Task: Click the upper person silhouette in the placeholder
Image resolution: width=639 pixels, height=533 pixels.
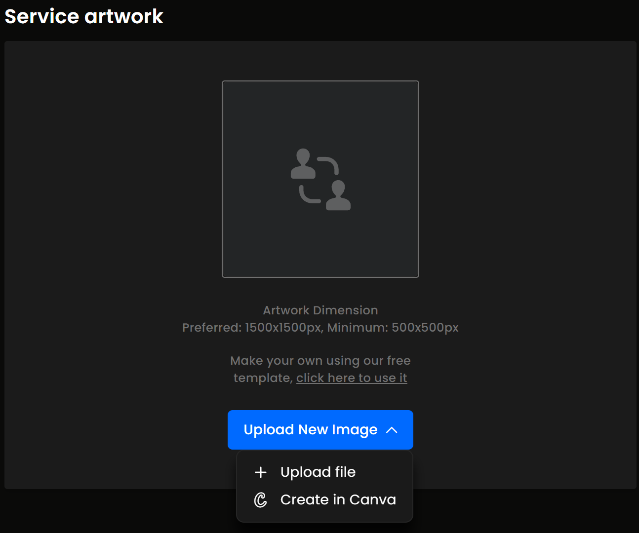Action: pyautogui.click(x=303, y=164)
